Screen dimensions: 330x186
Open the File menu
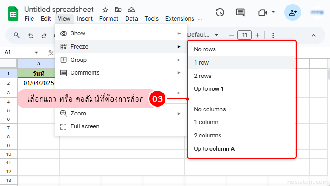[x=29, y=19]
